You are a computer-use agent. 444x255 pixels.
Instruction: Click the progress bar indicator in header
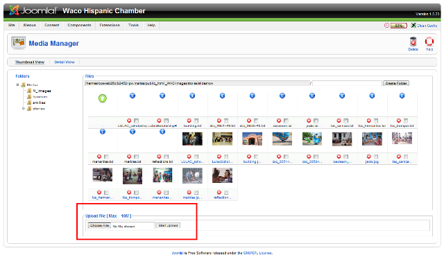[399, 26]
